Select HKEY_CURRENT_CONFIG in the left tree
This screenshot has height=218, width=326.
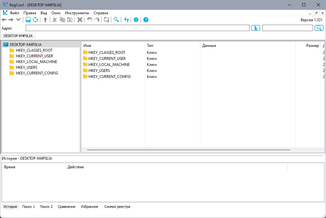coord(37,73)
